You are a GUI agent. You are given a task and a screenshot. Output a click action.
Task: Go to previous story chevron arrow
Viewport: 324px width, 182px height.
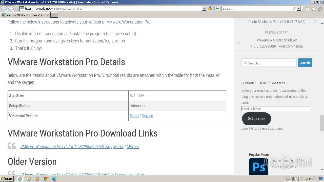click(x=239, y=42)
